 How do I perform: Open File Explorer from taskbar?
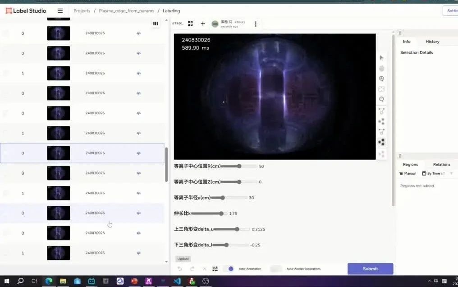click(x=63, y=281)
